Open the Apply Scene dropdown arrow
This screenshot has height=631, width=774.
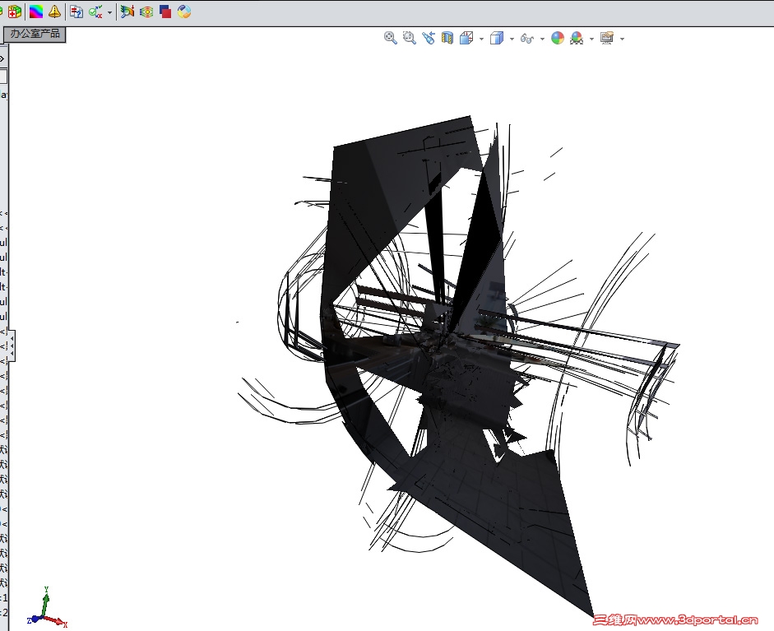click(591, 39)
